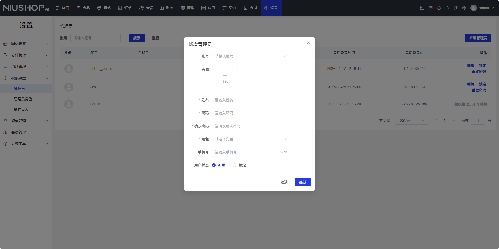Expand the 网站设置 sidebar section
The height and width of the screenshot is (249, 499).
(x=26, y=44)
